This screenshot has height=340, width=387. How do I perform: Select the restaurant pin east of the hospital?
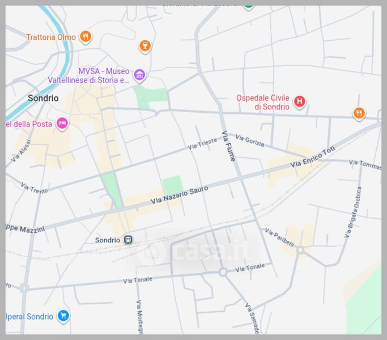359,113
